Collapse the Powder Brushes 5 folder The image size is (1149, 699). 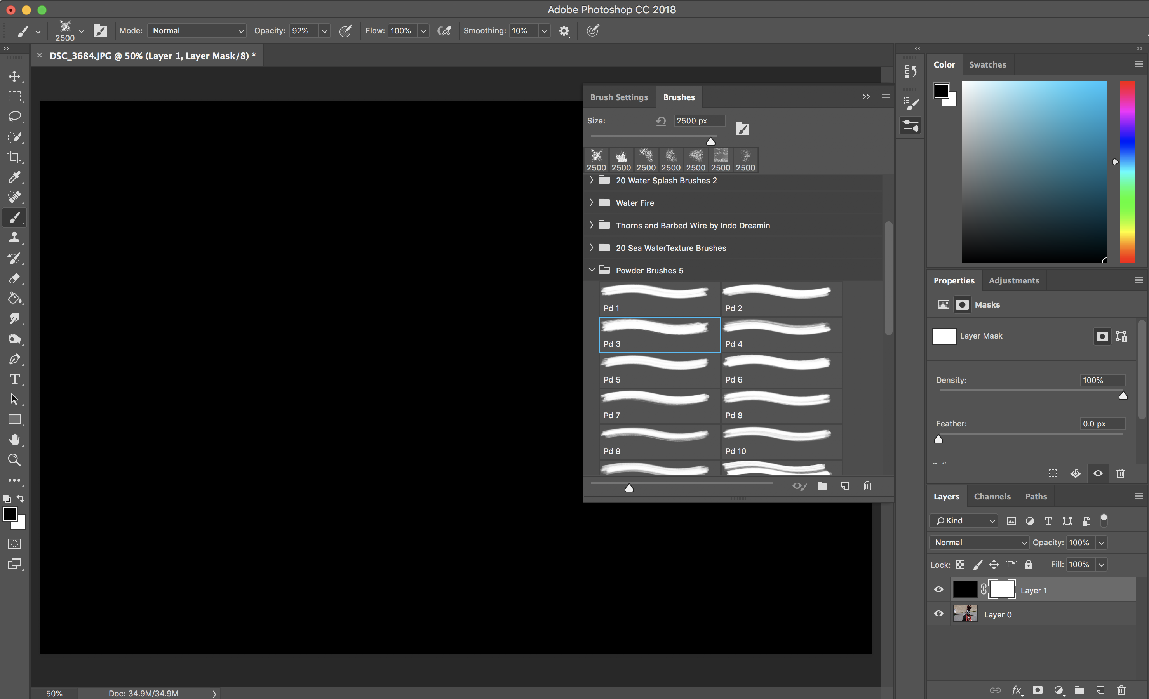pyautogui.click(x=591, y=270)
